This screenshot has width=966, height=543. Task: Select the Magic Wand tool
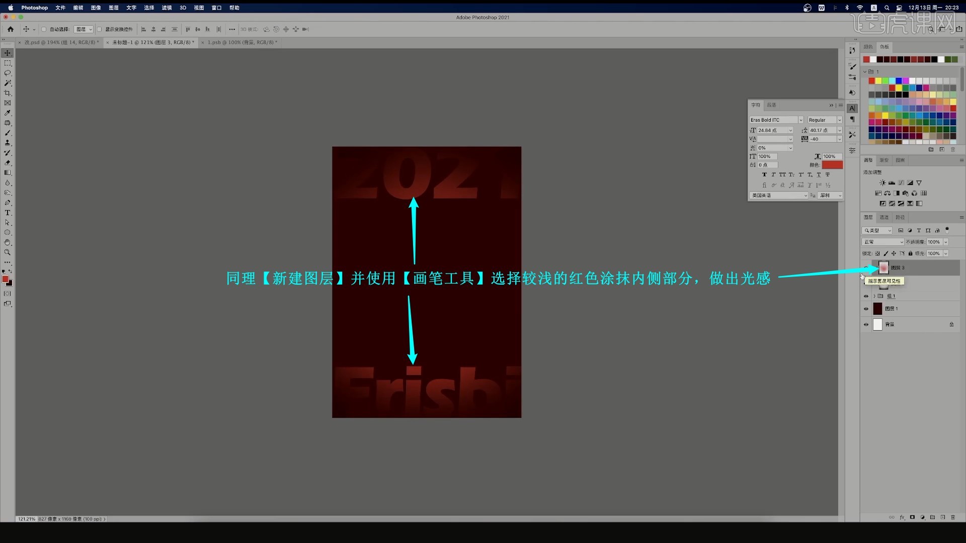pyautogui.click(x=8, y=83)
